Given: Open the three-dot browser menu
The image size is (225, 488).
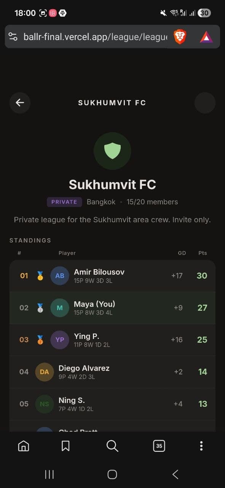Looking at the screenshot, I should 201,446.
